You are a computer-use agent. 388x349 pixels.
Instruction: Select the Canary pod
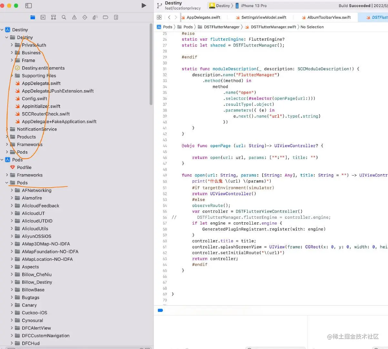(29, 305)
